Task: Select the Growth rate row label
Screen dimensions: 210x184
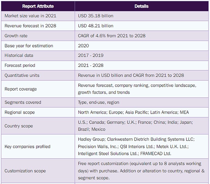Action: point(16,36)
